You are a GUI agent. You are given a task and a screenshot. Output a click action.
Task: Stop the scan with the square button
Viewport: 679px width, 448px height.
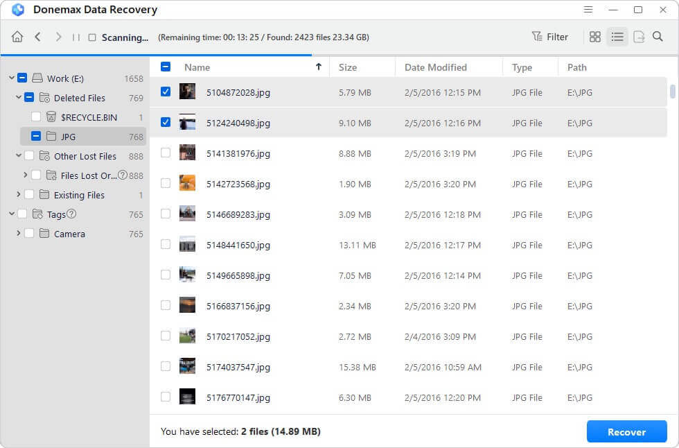92,37
